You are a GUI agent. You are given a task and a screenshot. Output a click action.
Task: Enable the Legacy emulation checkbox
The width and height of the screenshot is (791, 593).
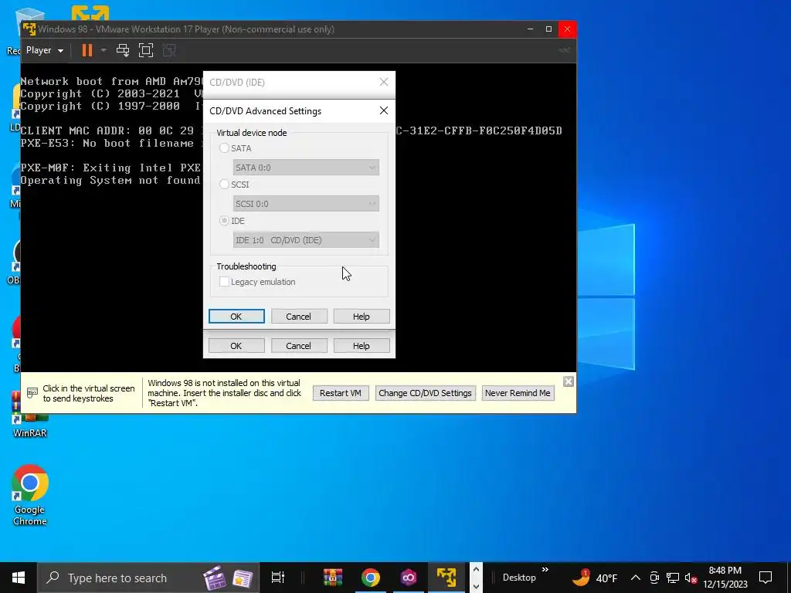point(224,282)
